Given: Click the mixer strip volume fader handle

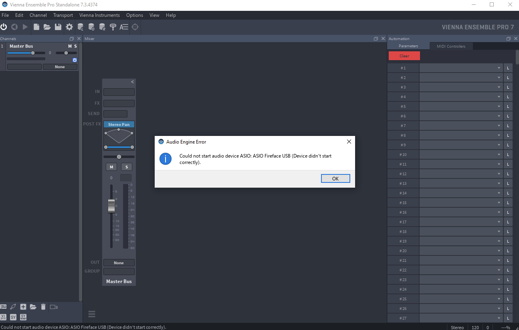Looking at the screenshot, I should [x=111, y=205].
